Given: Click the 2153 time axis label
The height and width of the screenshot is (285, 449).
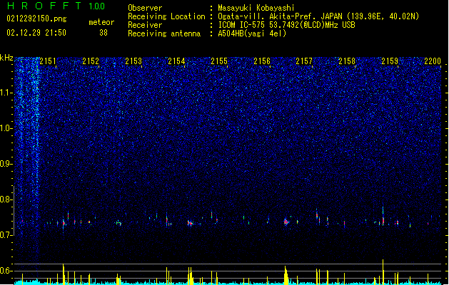Looking at the screenshot, I should tap(133, 61).
